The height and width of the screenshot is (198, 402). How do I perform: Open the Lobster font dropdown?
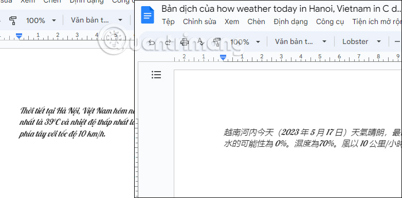[x=361, y=41]
